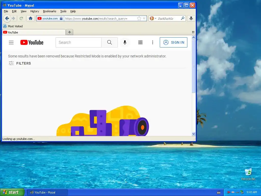The width and height of the screenshot is (261, 196).
Task: Start voice search with the microphone
Action: [125, 43]
